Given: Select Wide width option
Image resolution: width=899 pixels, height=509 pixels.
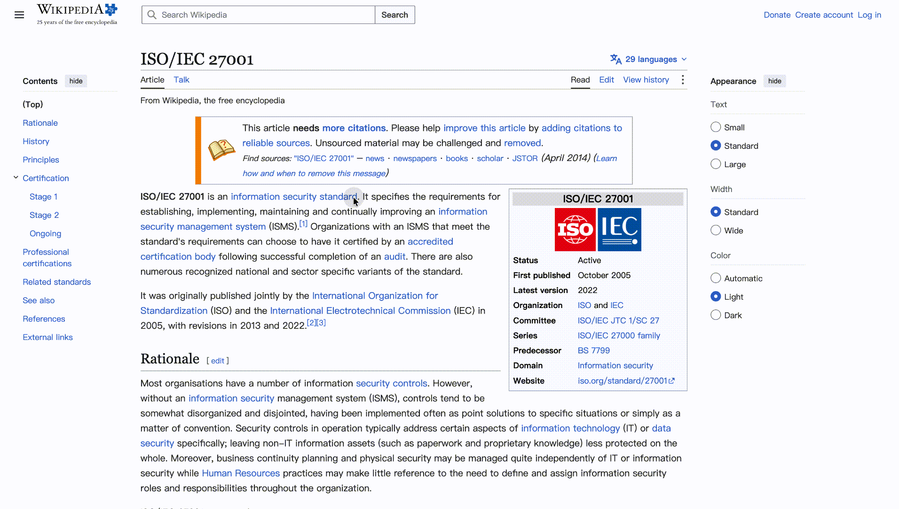Looking at the screenshot, I should click(716, 230).
